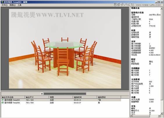
Task: Click the cancel render X button
Action: point(42,94)
